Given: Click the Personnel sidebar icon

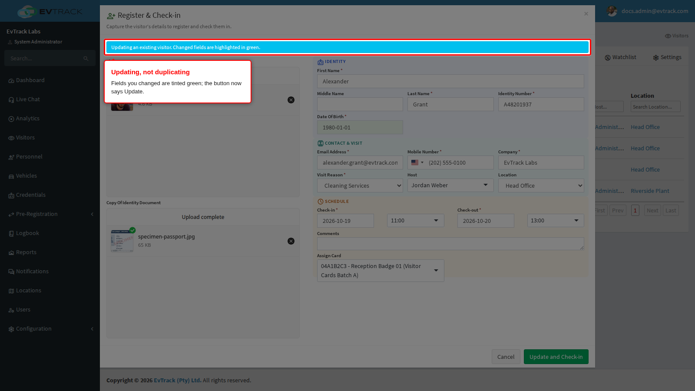Looking at the screenshot, I should click(11, 157).
